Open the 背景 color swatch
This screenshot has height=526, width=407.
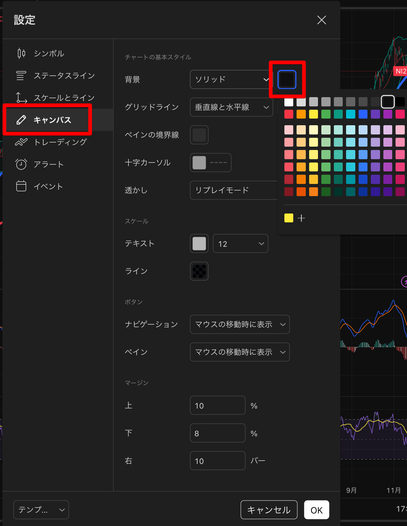[287, 79]
